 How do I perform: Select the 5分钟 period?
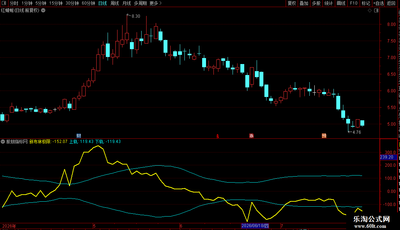tap(41, 3)
